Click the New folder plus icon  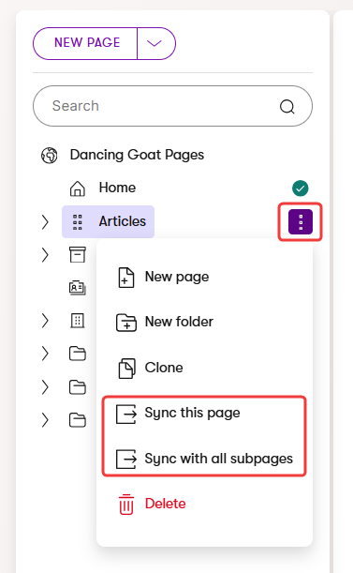[126, 323]
